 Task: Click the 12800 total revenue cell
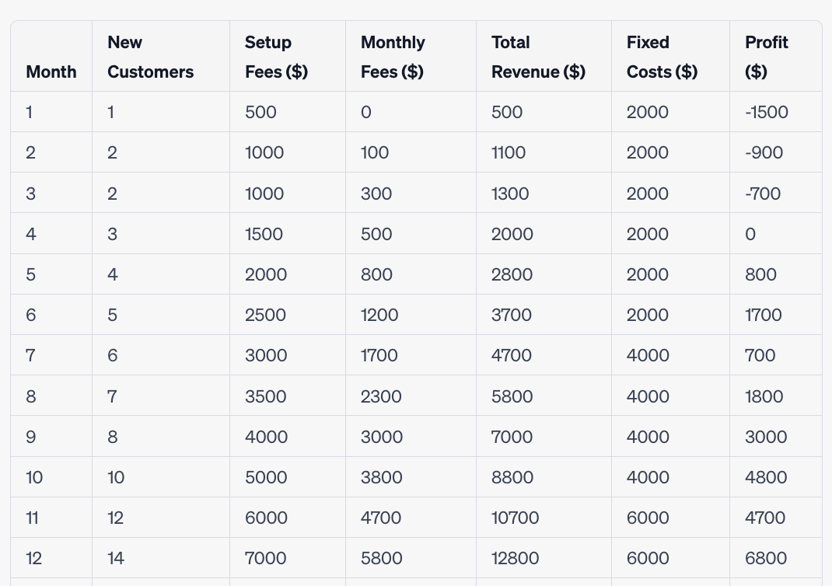(x=515, y=558)
